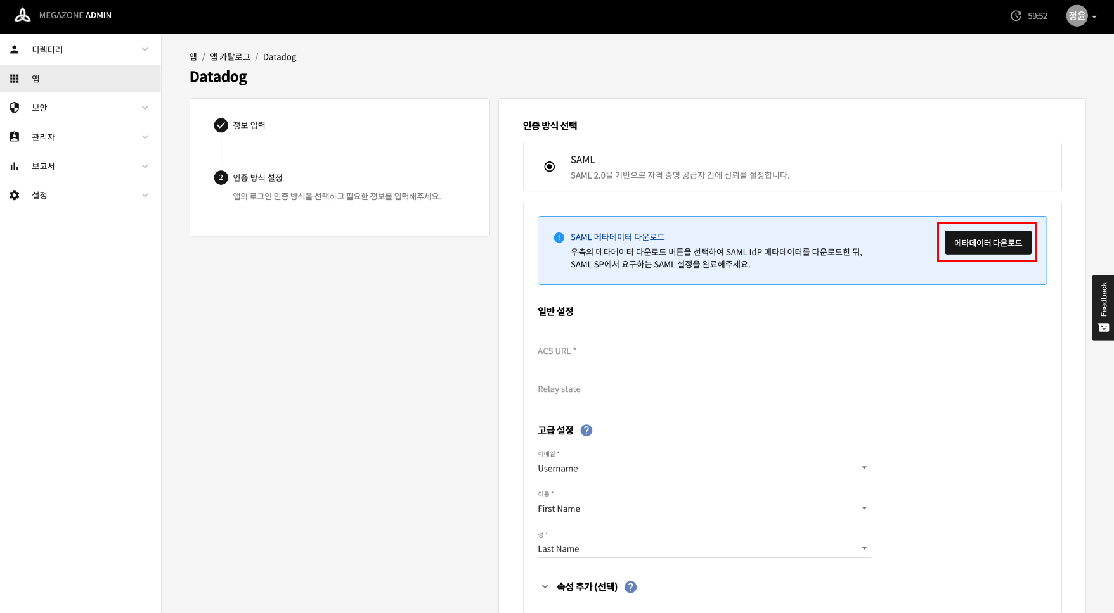
Task: Click the Relay state input field
Action: click(x=704, y=389)
